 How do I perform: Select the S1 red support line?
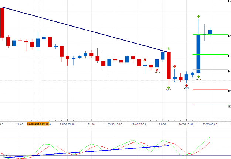(x=210, y=90)
